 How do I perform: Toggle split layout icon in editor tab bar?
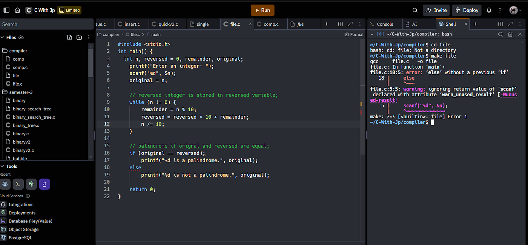[x=341, y=24]
